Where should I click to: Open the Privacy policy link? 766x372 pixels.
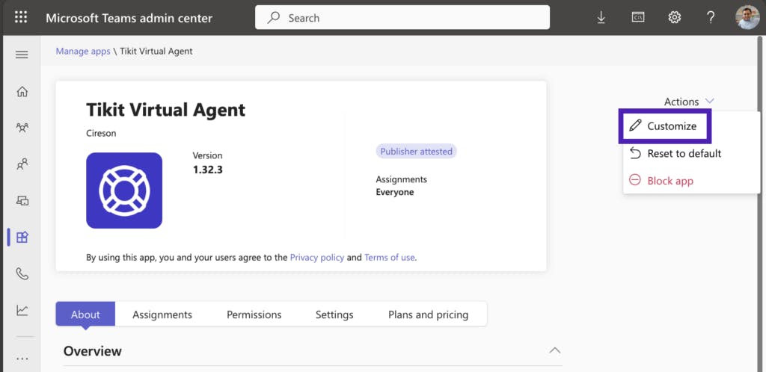point(317,257)
